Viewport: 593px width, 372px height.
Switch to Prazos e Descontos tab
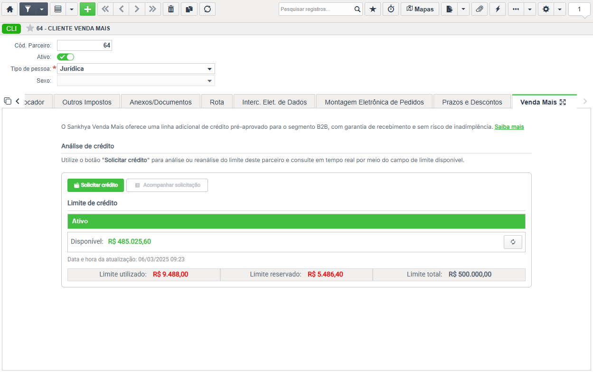point(472,102)
